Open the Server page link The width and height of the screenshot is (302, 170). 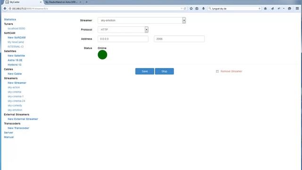(x=8, y=133)
